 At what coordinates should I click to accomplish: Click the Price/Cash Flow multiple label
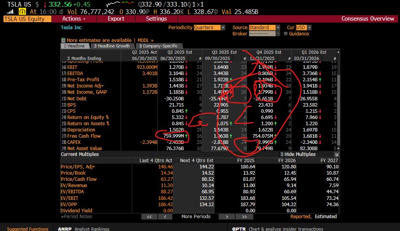pos(79,179)
